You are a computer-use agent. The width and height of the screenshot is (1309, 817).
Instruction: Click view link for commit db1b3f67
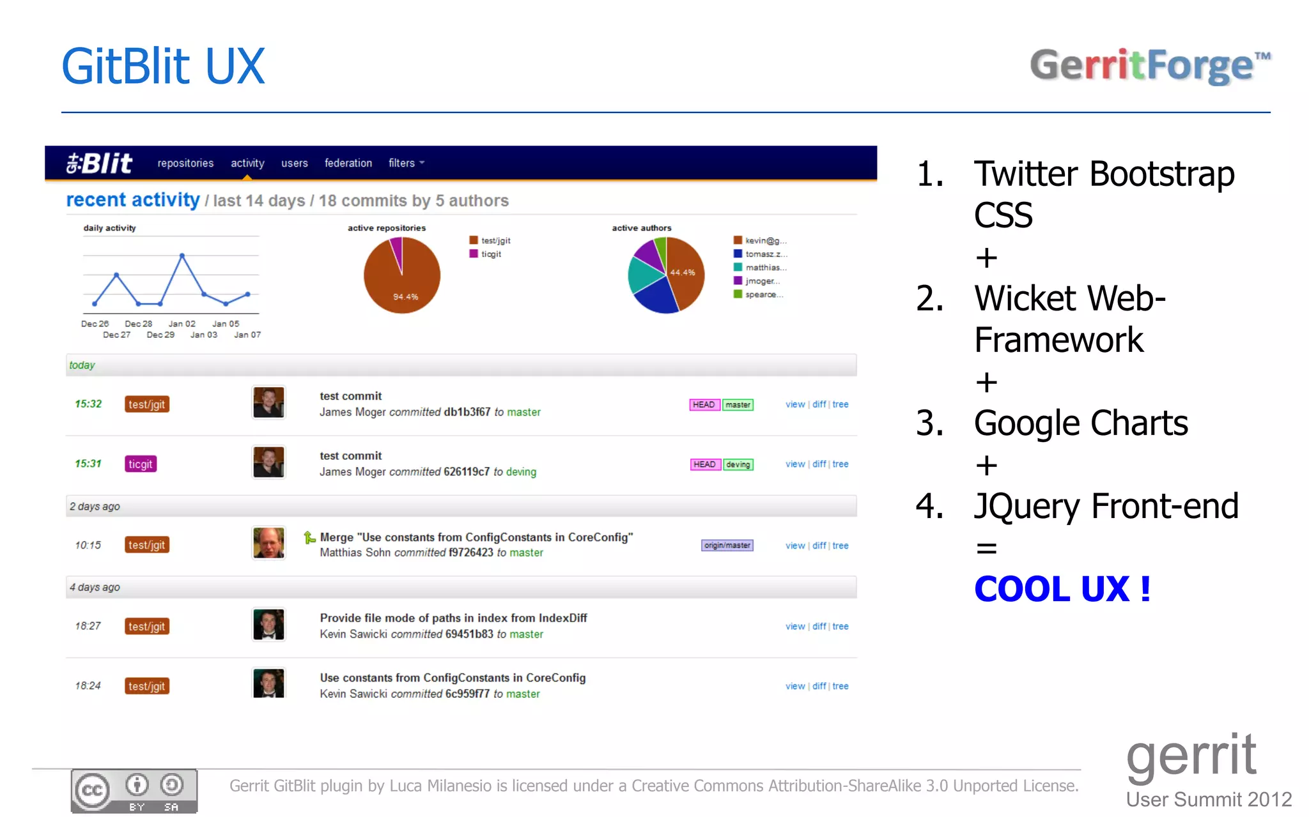point(795,404)
